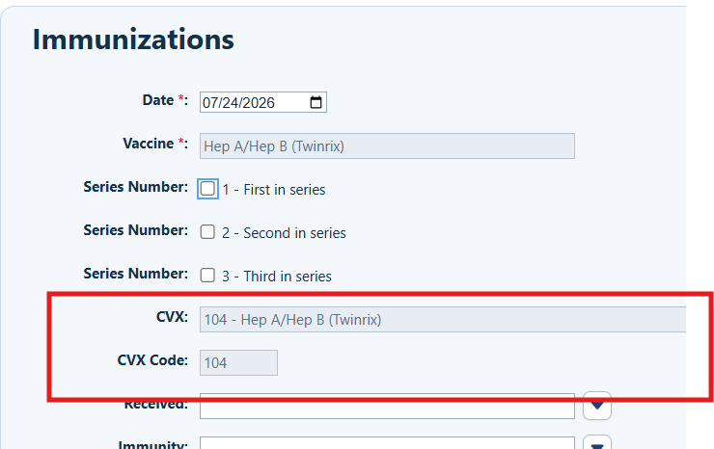The width and height of the screenshot is (714, 449).
Task: Click the Immunizations page heading
Action: (133, 40)
